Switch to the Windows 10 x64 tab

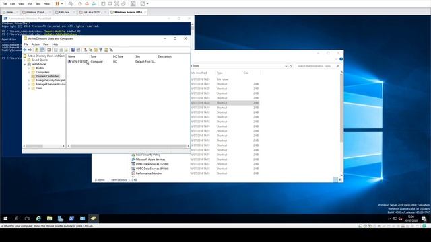click(x=35, y=12)
